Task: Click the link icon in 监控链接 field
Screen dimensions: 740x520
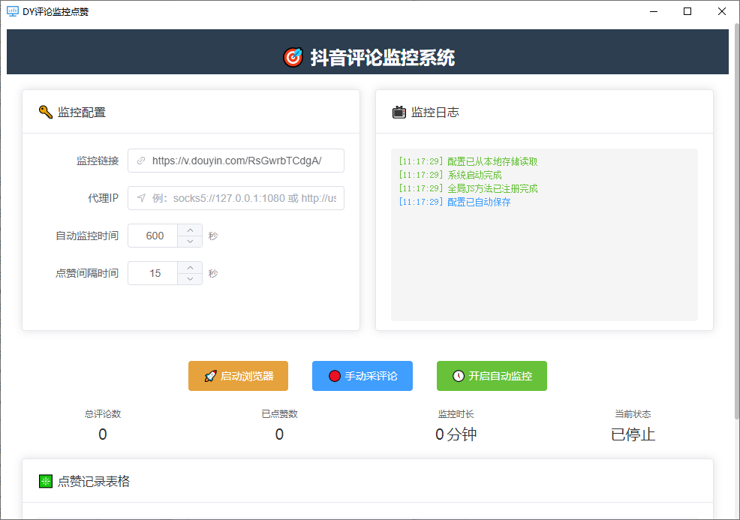Action: click(x=140, y=161)
